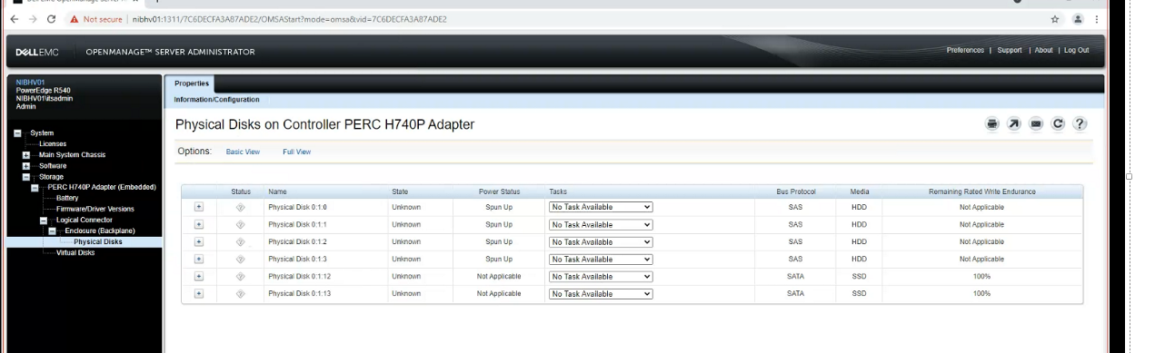
Task: Expand details of Physical Disk 0:1:12
Action: coord(199,276)
